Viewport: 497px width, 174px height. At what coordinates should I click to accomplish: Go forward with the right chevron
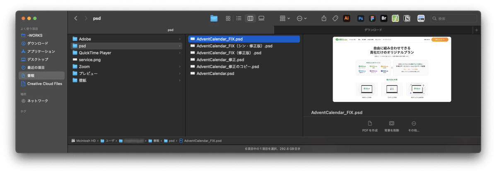86,18
